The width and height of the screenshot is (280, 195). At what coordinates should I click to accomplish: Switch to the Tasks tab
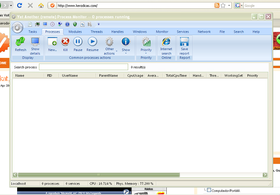point(33,31)
